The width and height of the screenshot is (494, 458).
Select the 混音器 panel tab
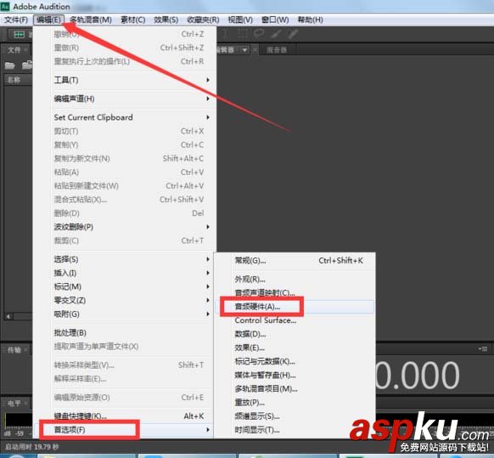(277, 50)
